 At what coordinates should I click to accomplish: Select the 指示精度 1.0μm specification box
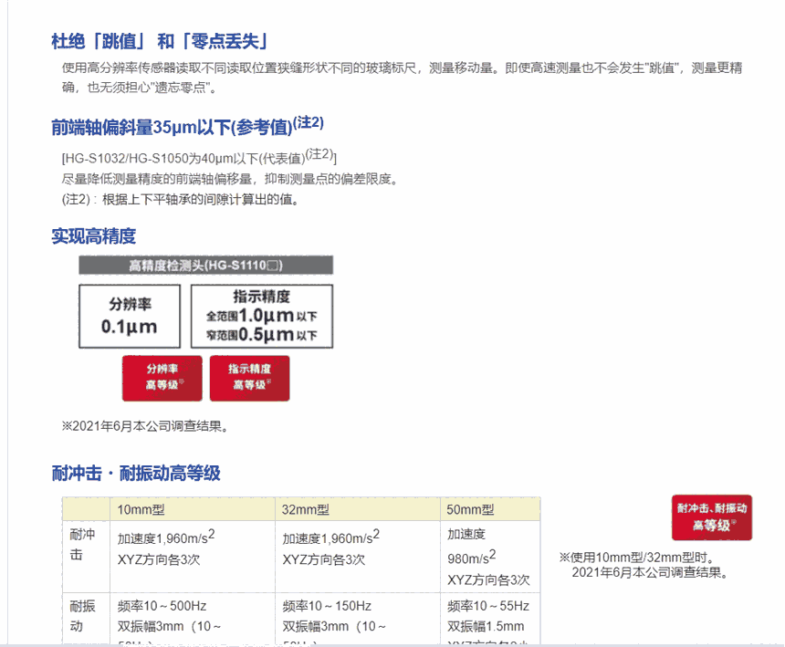coord(261,316)
